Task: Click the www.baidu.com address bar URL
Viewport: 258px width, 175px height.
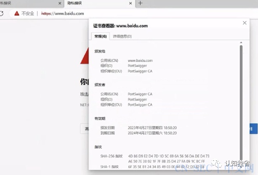Action: (x=63, y=13)
